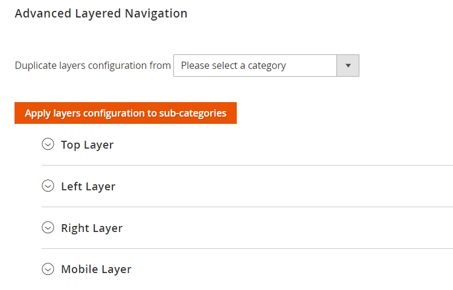Show the Right Layer section title
Image resolution: width=453 pixels, height=290 pixels.
pyautogui.click(x=92, y=228)
